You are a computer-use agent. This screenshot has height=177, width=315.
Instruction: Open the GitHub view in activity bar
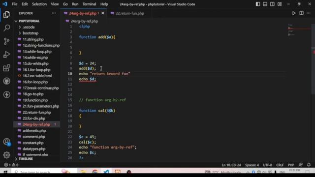(x=6, y=81)
